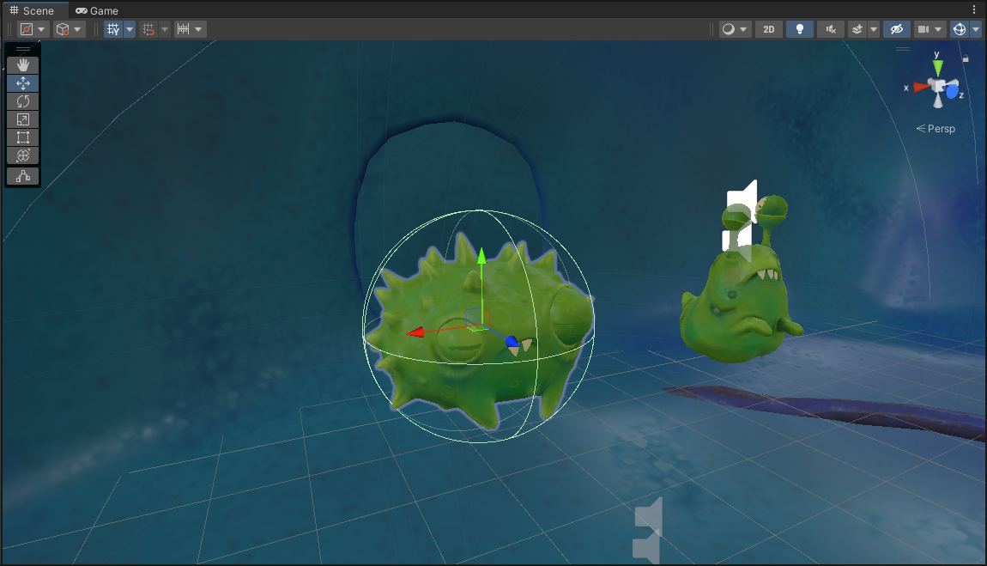
Task: Select the Rotate tool
Action: point(23,101)
